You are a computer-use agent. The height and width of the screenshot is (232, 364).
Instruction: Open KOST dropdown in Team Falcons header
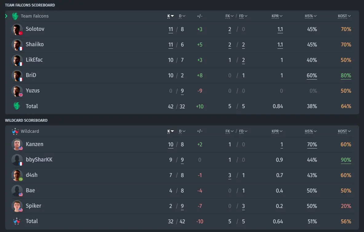coord(344,16)
